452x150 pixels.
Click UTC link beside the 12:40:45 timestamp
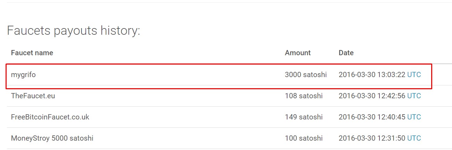tap(414, 117)
